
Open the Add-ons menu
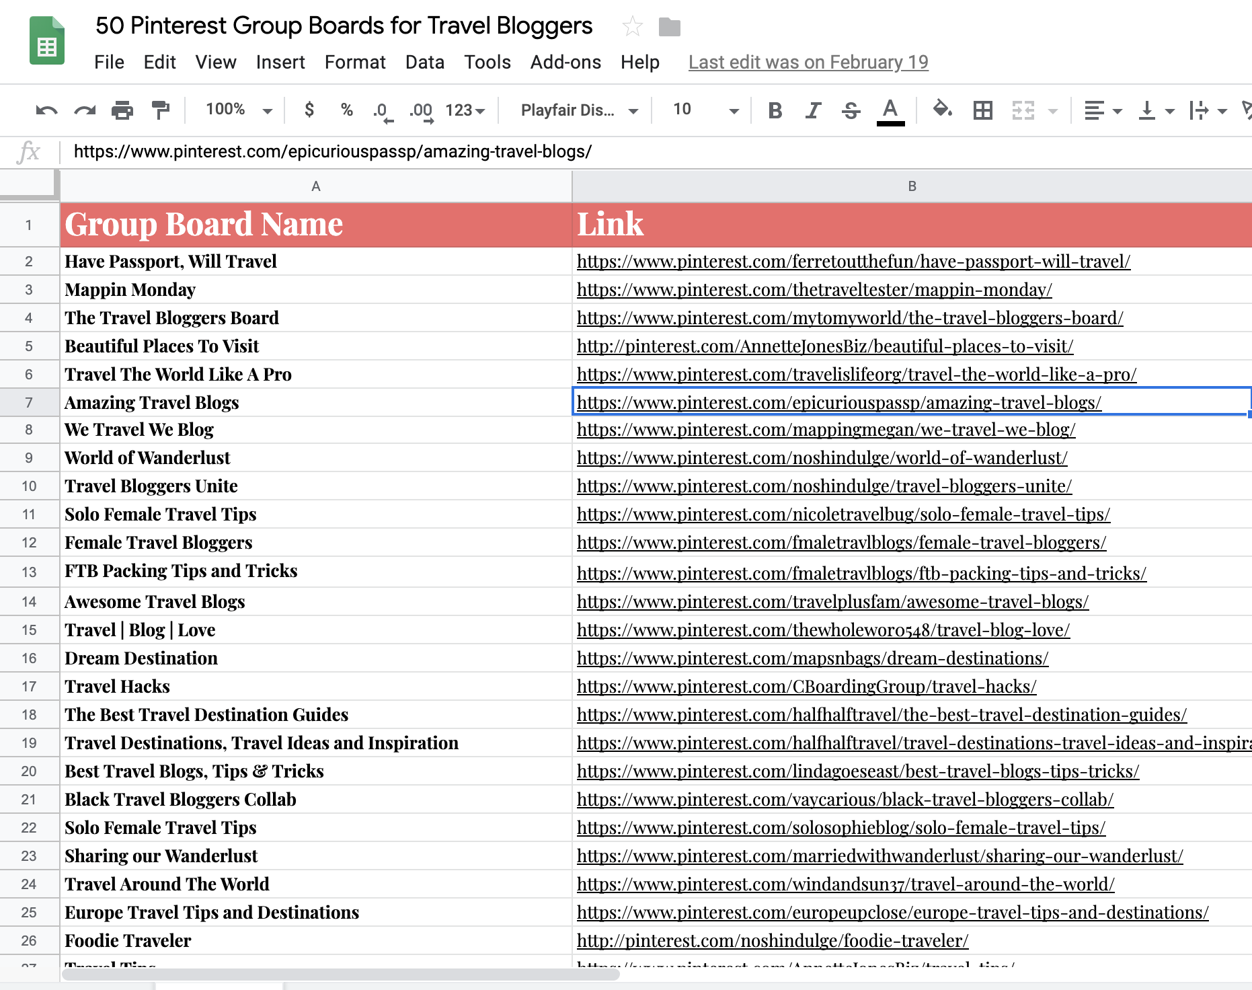pyautogui.click(x=565, y=62)
